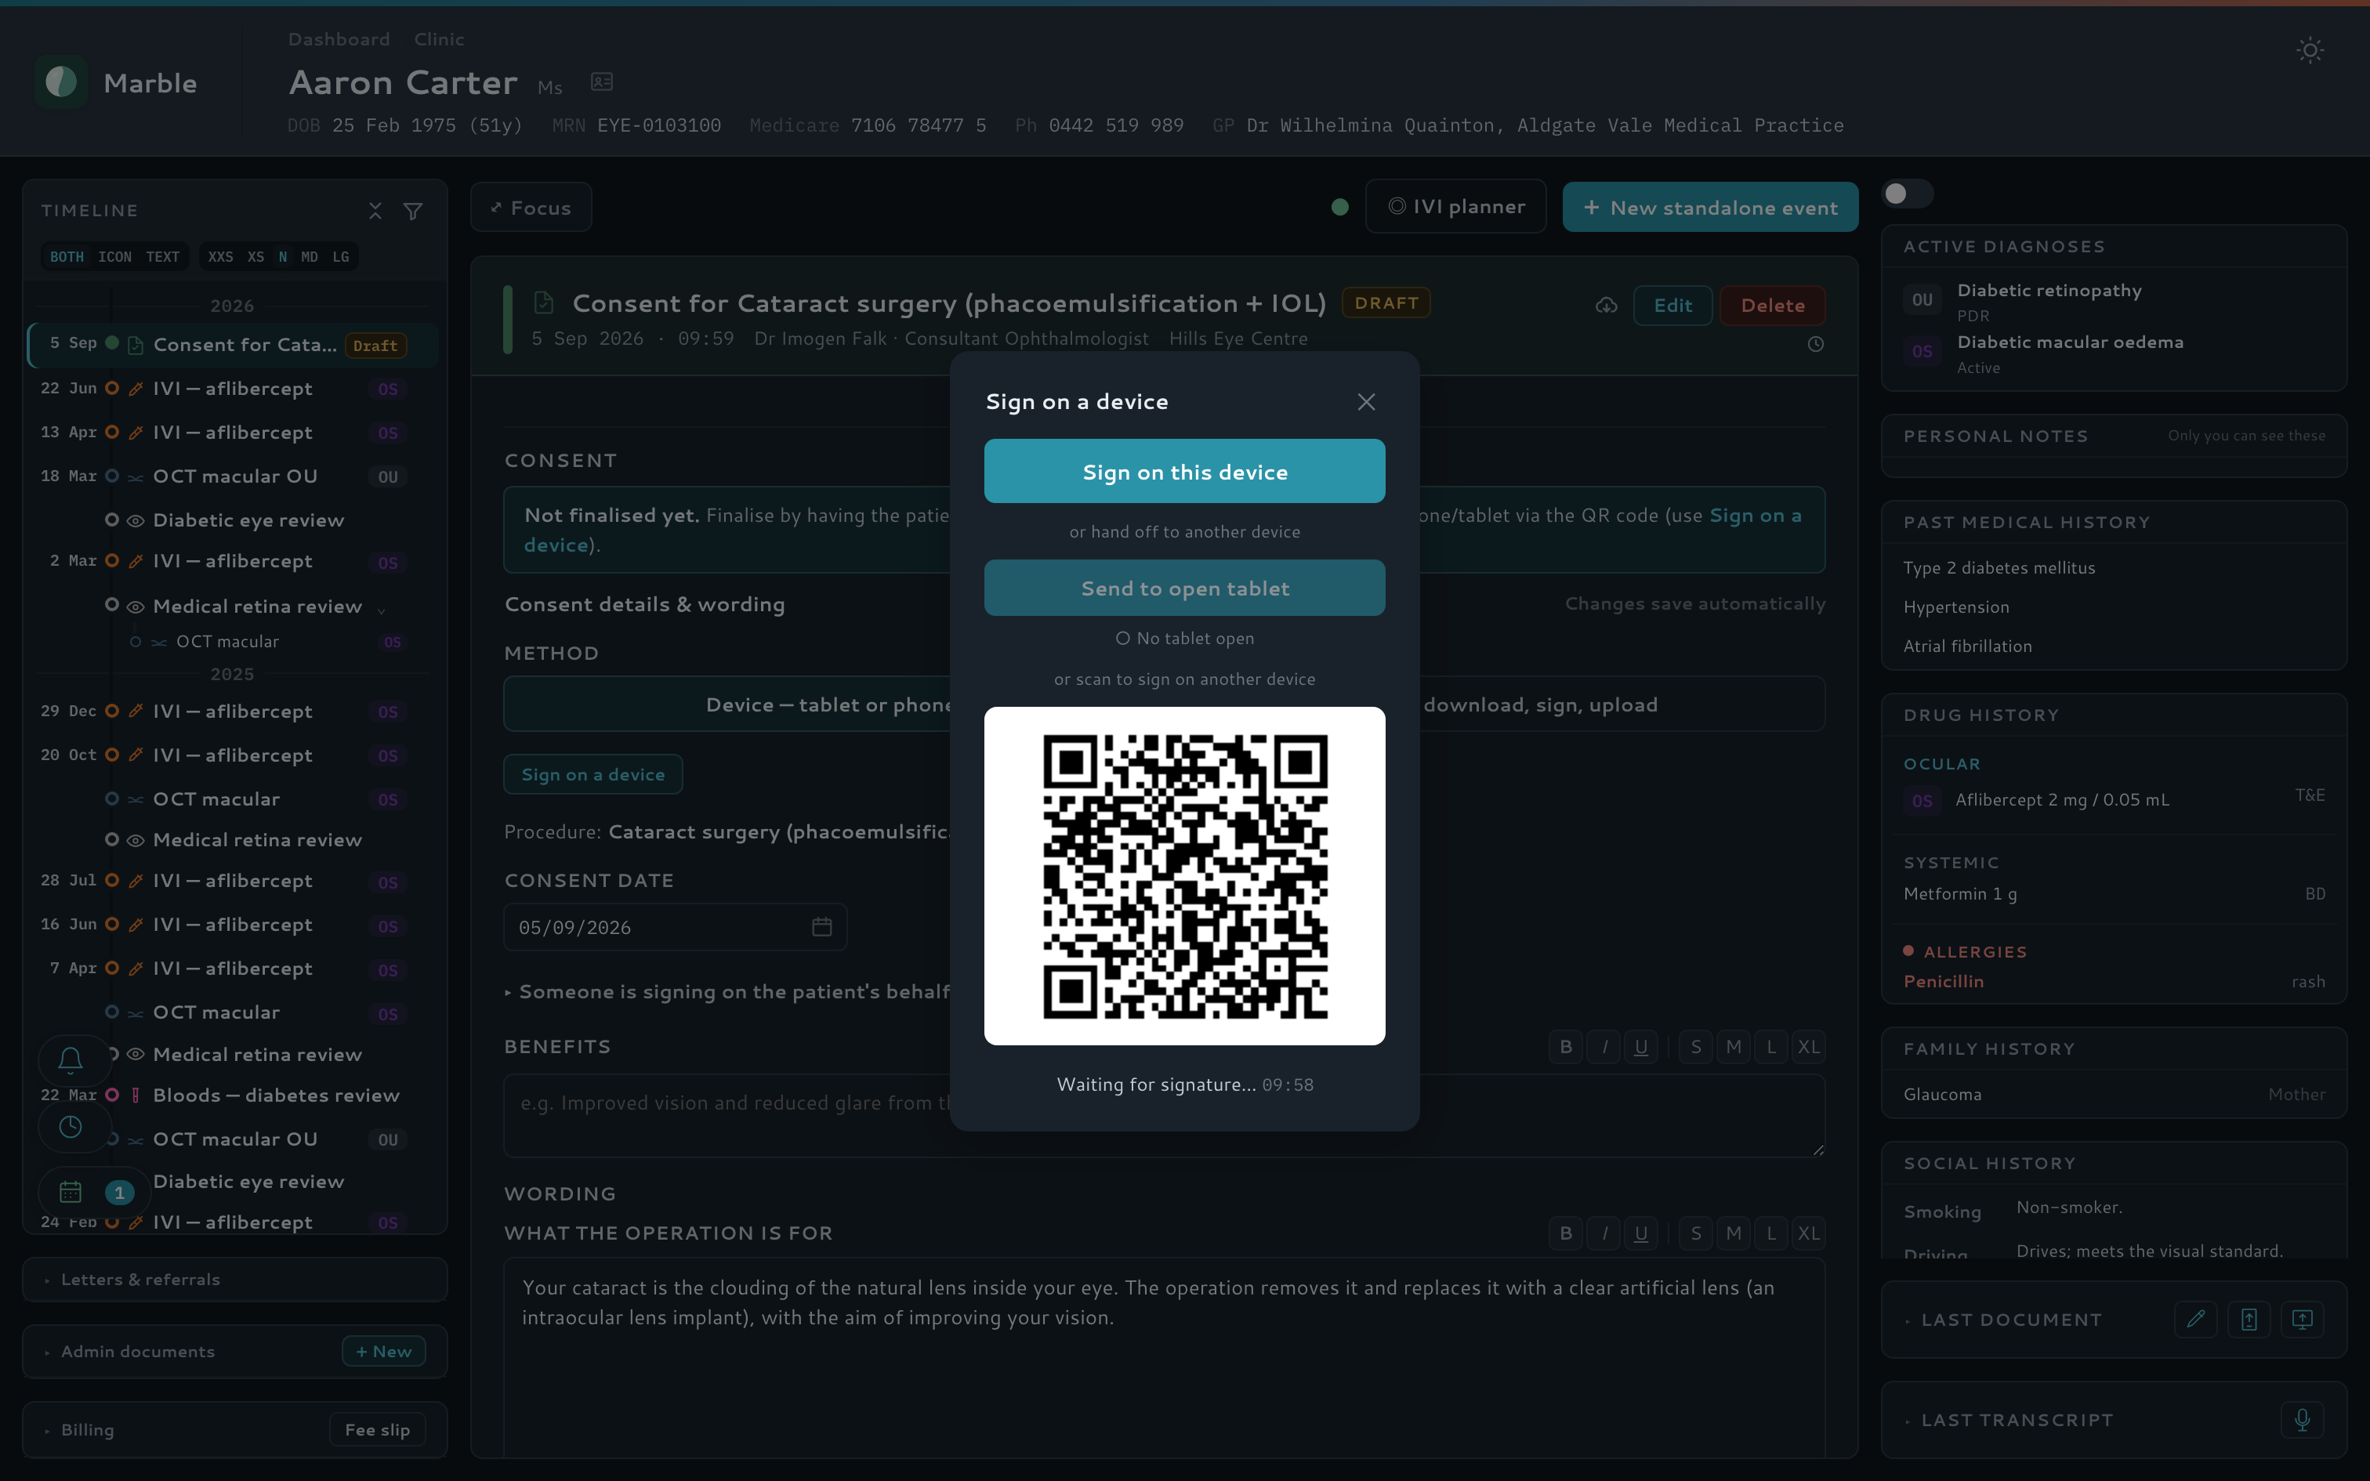Toggle Bold in What the operation is for
The height and width of the screenshot is (1481, 2370).
1566,1233
